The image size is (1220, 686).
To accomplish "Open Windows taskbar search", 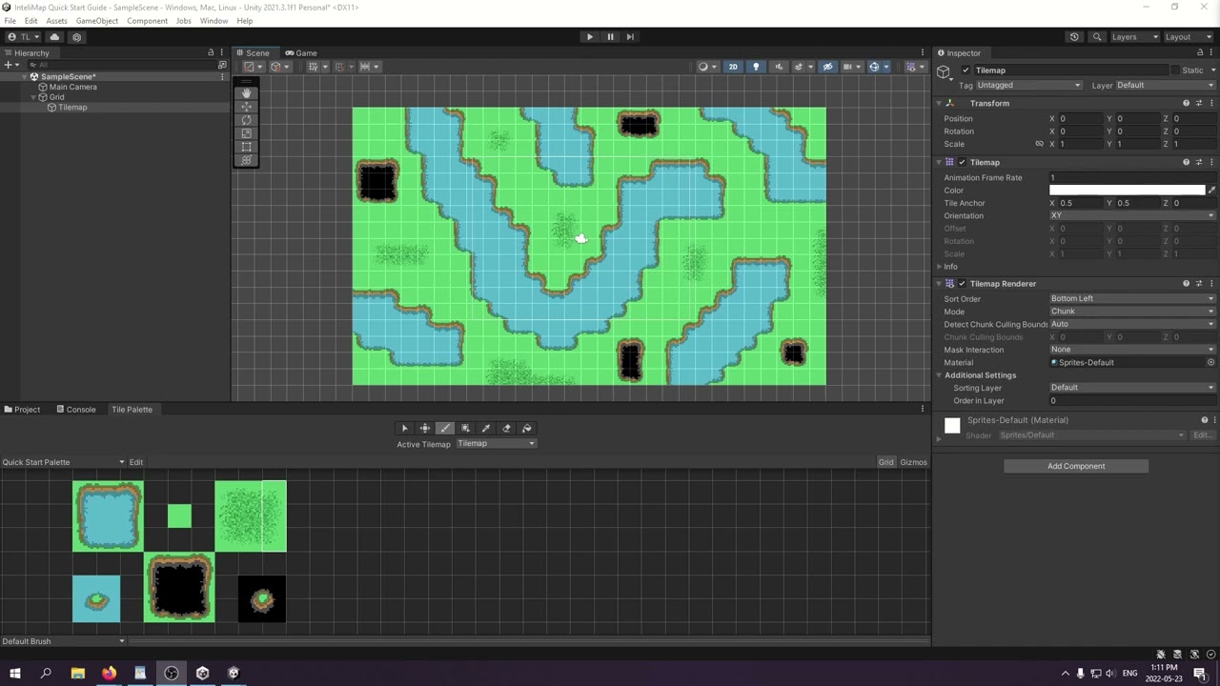I will point(46,674).
